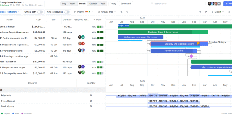Click the Start column header
This screenshot has height=116, width=232.
click(54, 20)
